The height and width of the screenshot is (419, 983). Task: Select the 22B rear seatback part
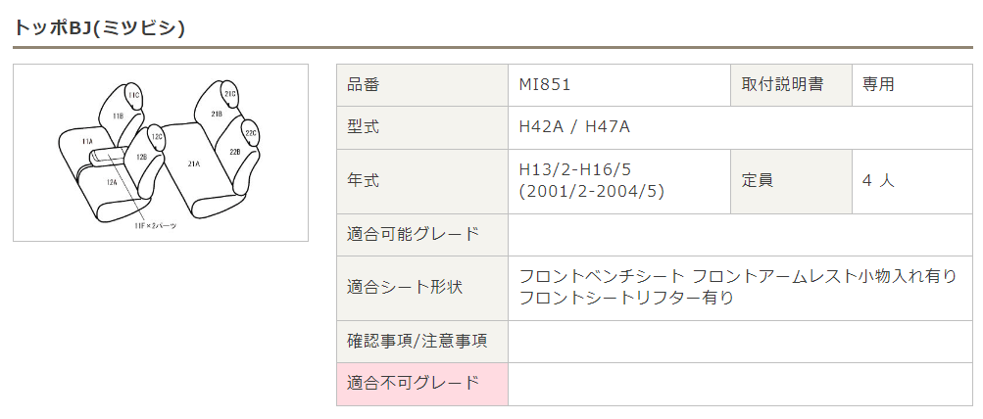point(235,153)
